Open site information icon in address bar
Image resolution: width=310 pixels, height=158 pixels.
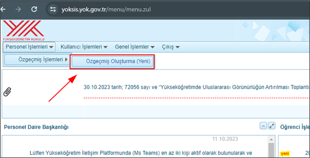pyautogui.click(x=53, y=9)
